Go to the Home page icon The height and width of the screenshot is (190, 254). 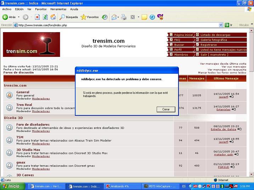coord(53,17)
